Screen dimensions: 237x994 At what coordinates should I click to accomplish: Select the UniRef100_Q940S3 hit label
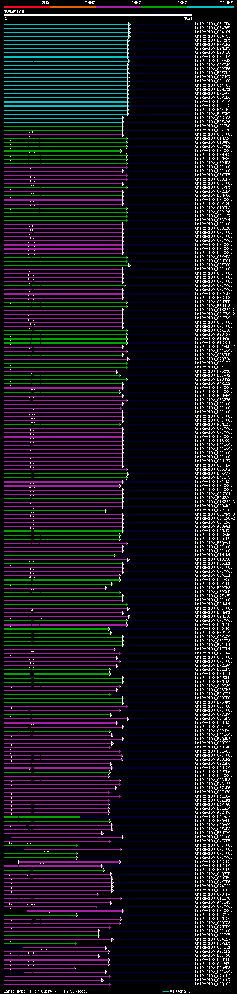(213, 36)
